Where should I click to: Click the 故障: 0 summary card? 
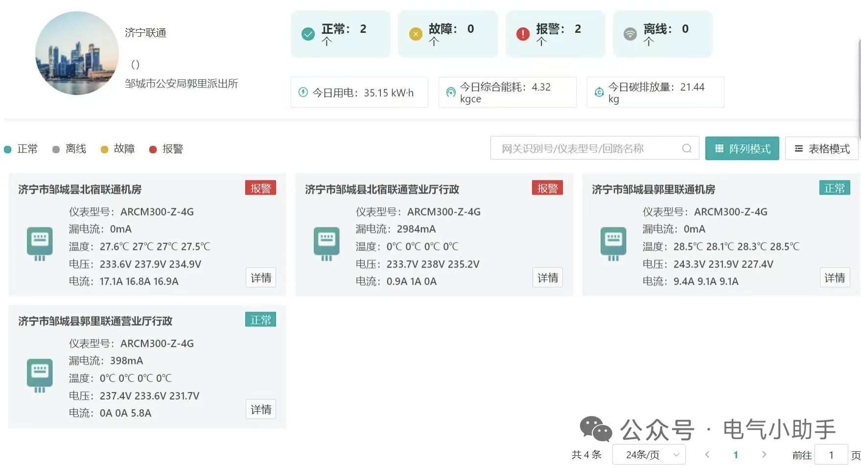click(448, 34)
